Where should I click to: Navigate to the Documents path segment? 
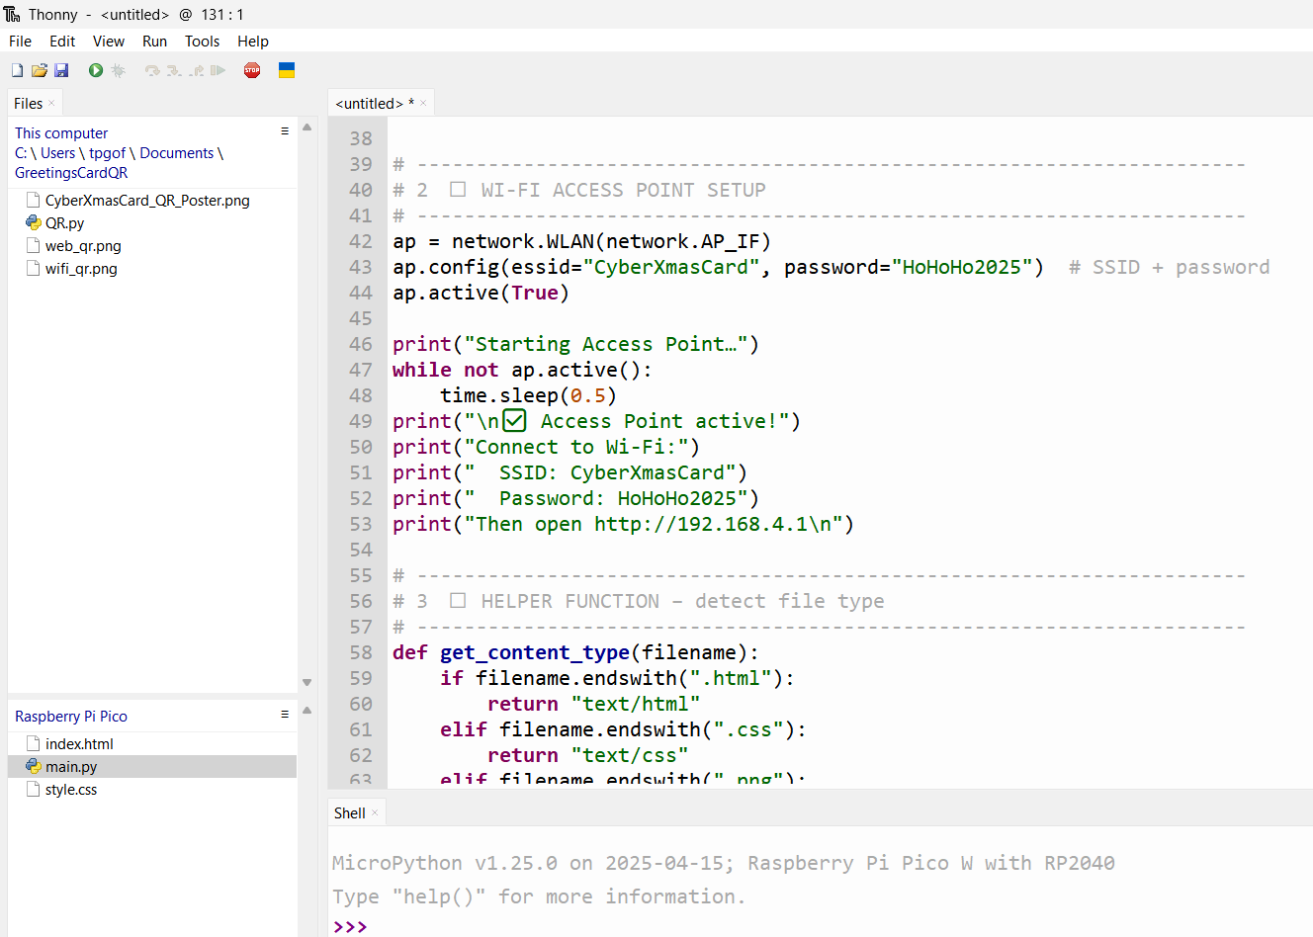pyautogui.click(x=177, y=153)
